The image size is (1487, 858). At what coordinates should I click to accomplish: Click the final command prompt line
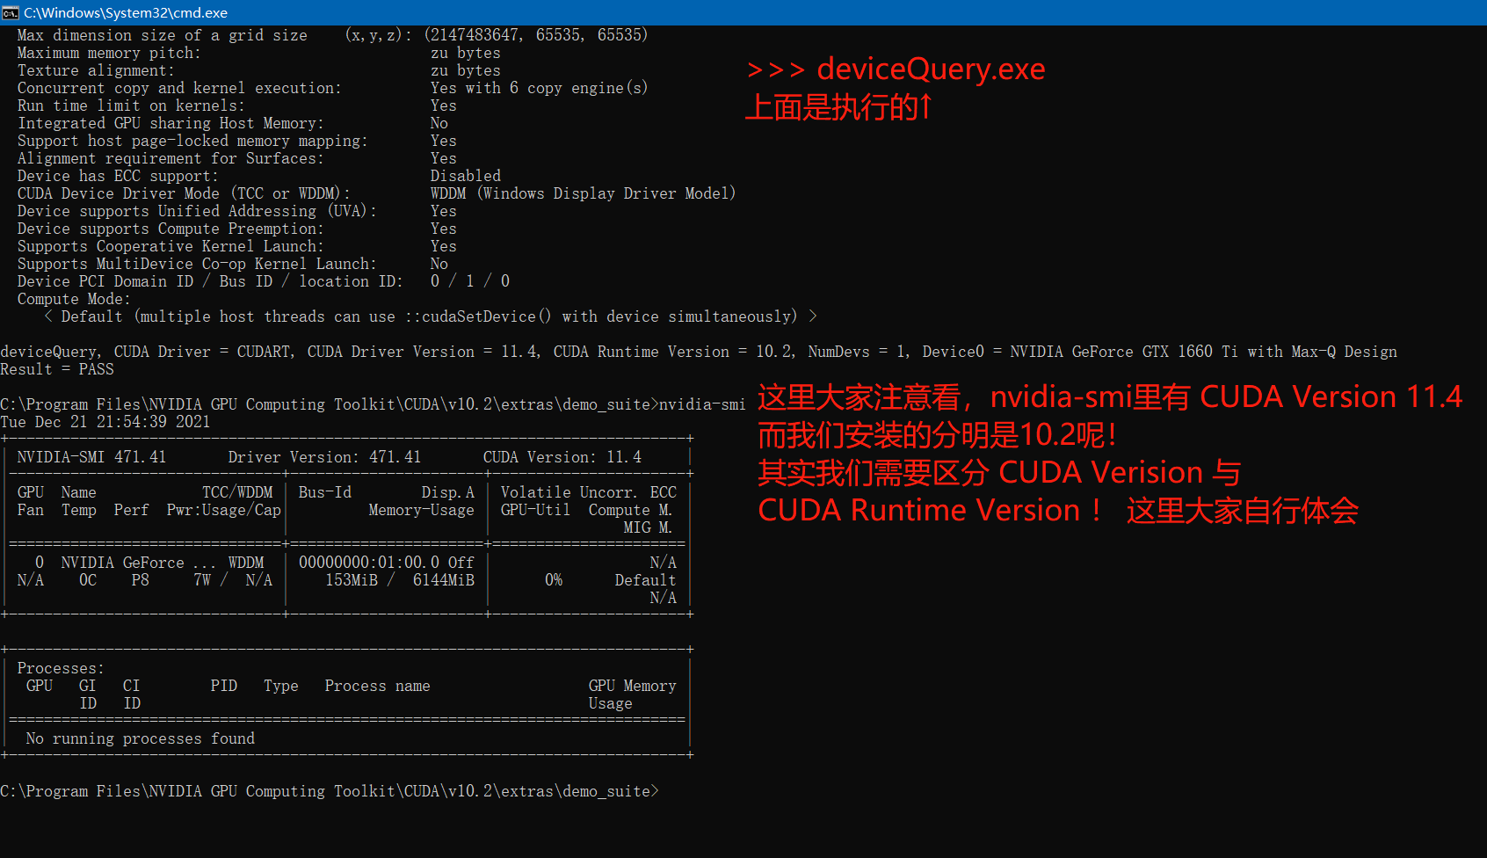[330, 791]
